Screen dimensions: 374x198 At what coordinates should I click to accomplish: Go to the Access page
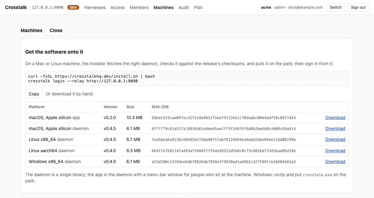[117, 7]
